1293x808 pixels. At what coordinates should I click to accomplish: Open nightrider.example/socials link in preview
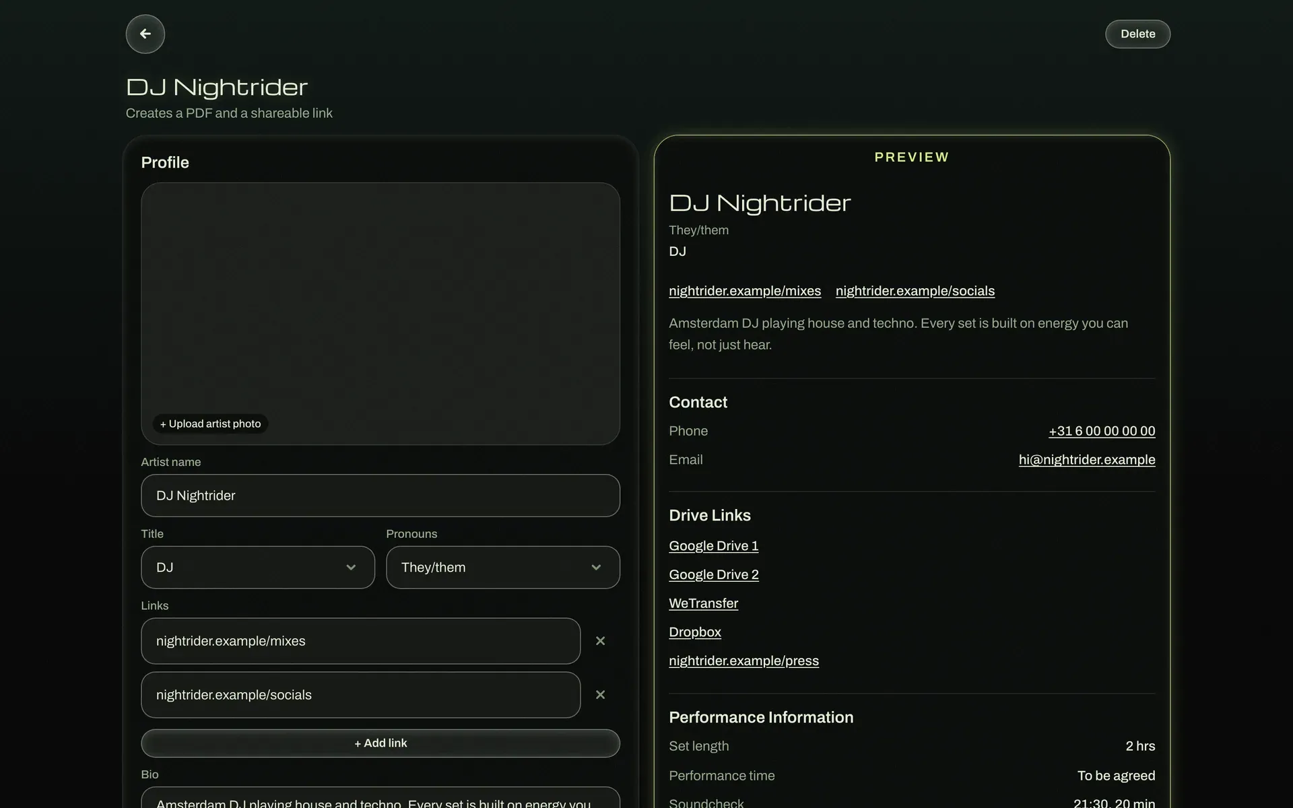(915, 291)
